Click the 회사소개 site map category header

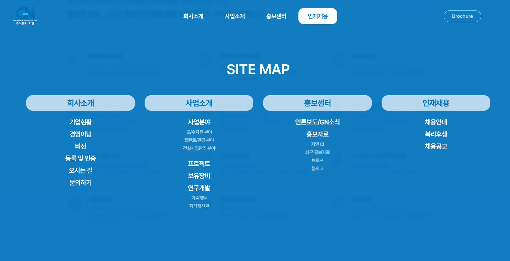[80, 103]
